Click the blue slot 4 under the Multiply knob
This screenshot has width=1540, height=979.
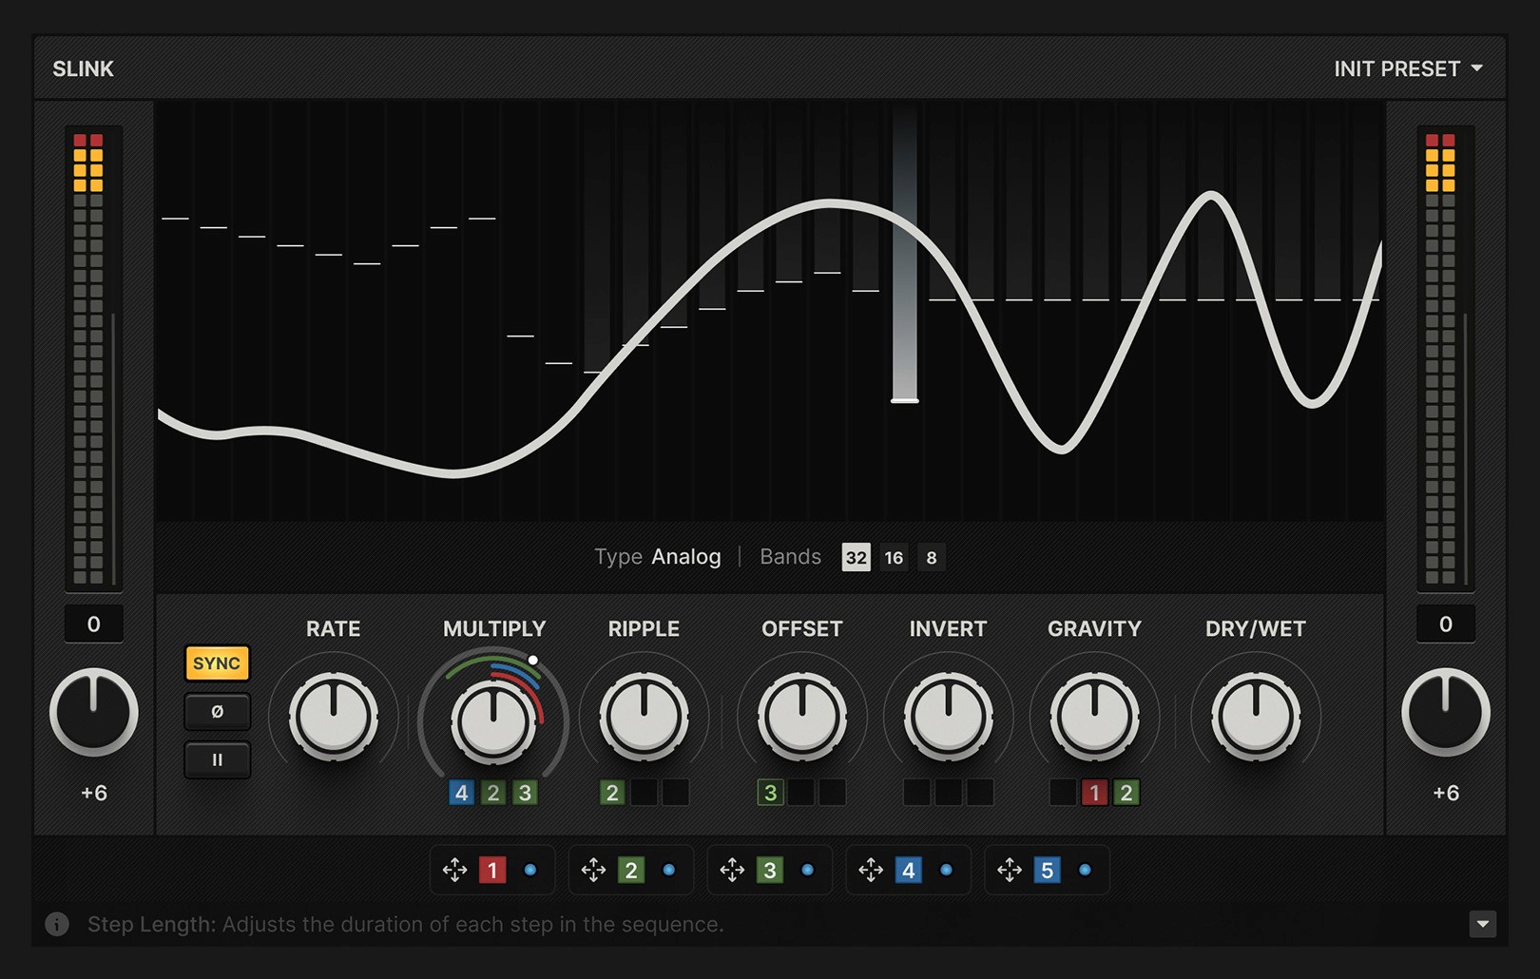(x=461, y=792)
